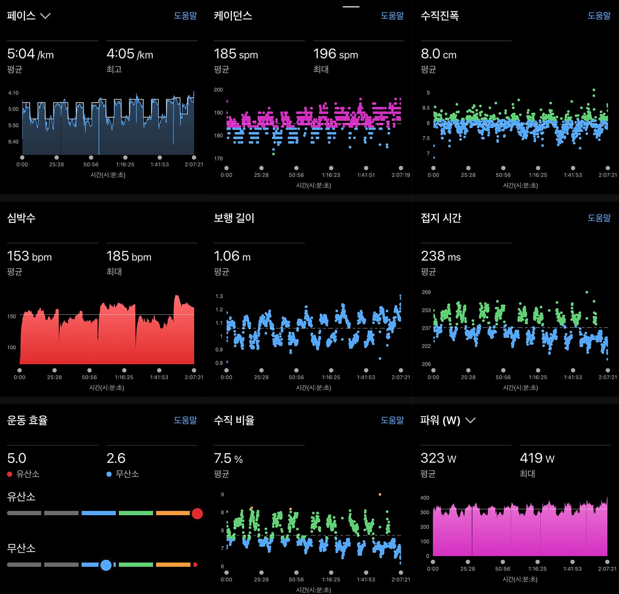Screen dimensions: 619x594
Task: Open 도움말 for the 페이스 panel
Action: pyautogui.click(x=185, y=16)
